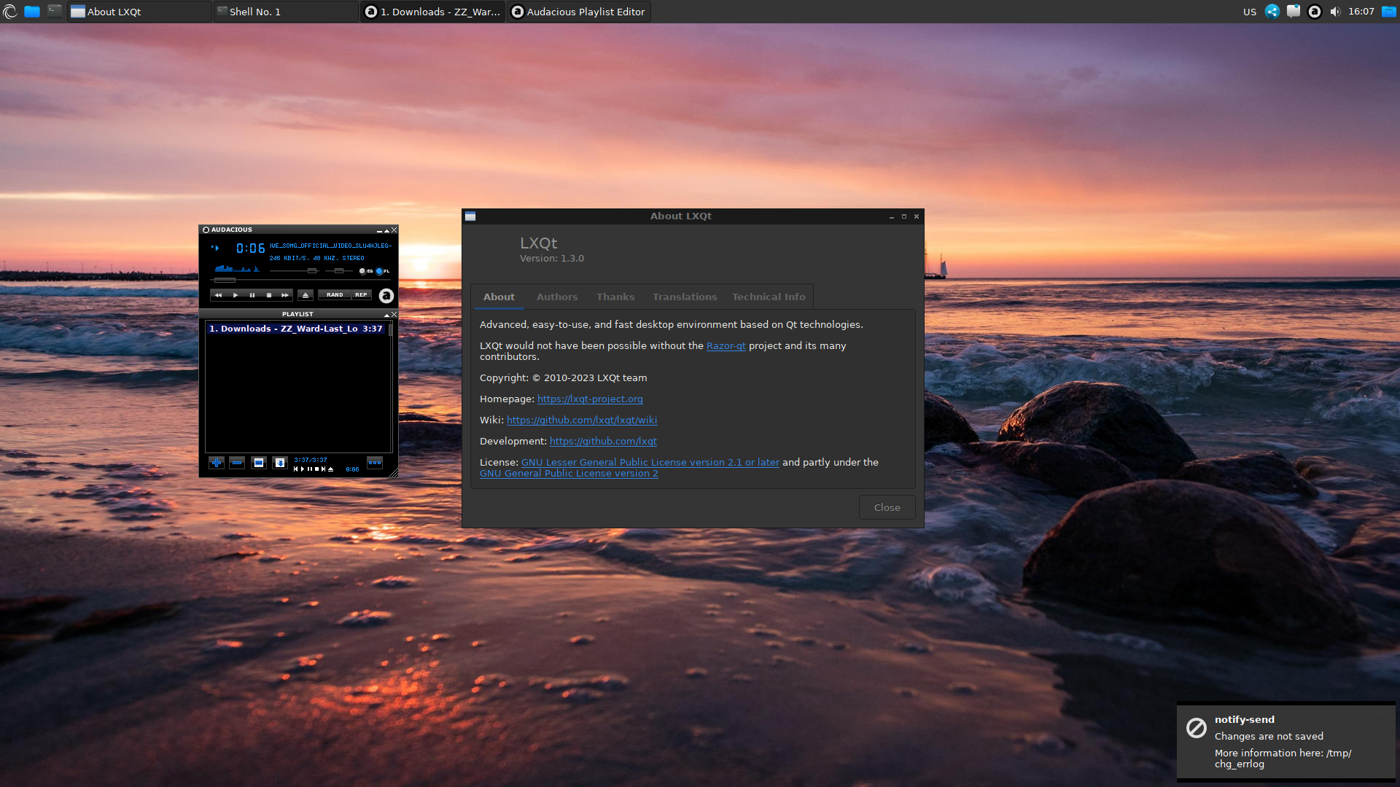Click the Audacious balance slider
Screen dimensions: 1400x787
(x=339, y=271)
